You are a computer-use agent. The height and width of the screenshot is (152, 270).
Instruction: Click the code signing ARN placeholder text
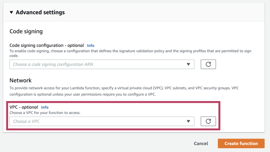[x=53, y=64]
